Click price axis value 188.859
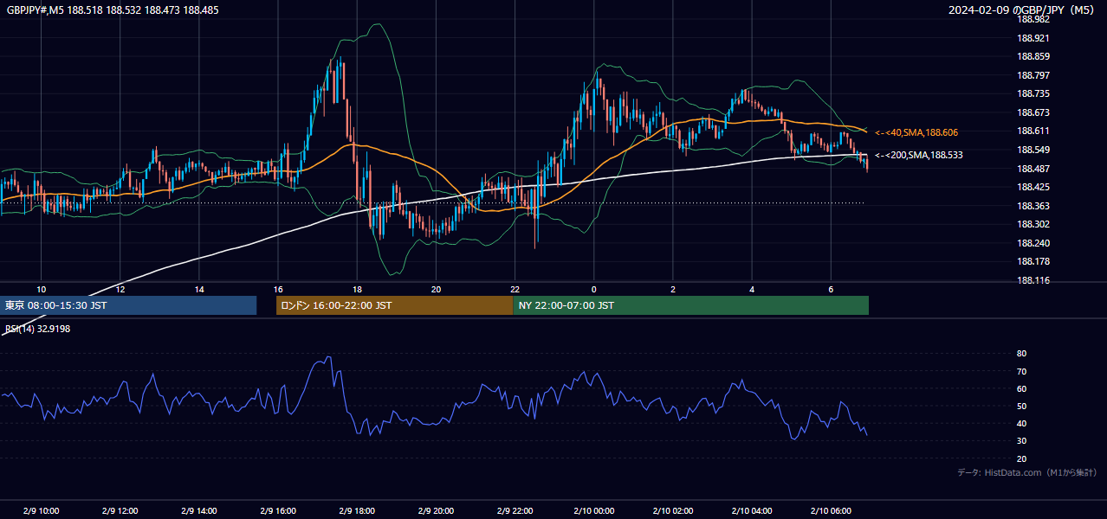The image size is (1107, 519). pos(1033,56)
